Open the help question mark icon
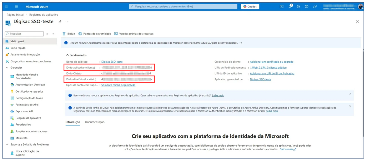This screenshot has width=366, height=161. [307, 7]
